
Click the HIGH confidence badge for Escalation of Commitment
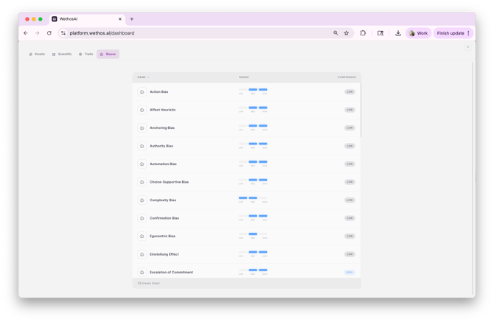[x=349, y=272]
